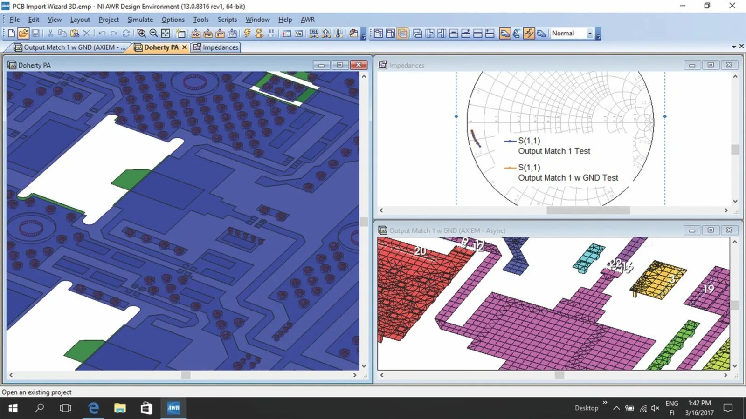
Task: Click the Open project folder icon
Action: tap(23, 33)
